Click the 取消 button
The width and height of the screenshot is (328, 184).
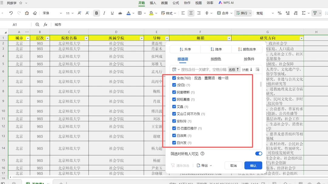click(x=233, y=166)
